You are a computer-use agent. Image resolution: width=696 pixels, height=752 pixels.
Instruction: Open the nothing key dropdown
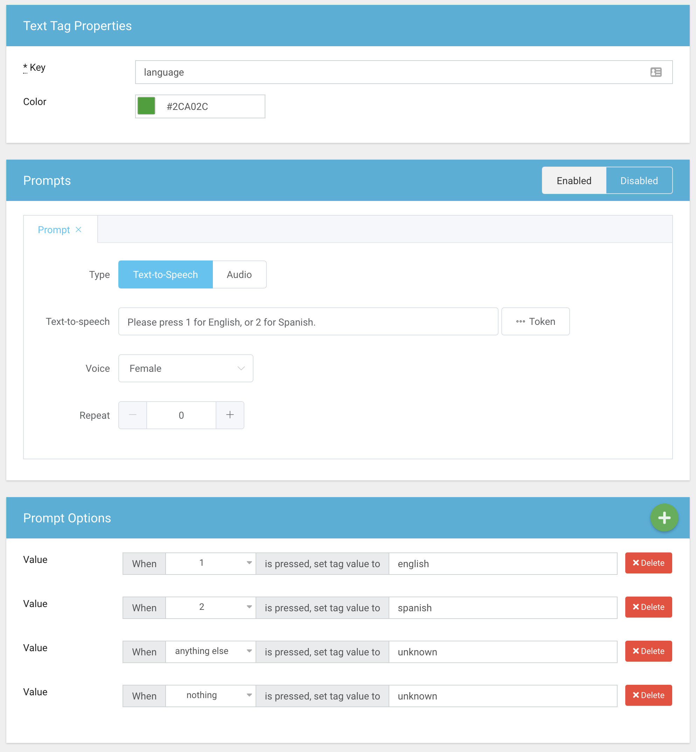(x=210, y=695)
